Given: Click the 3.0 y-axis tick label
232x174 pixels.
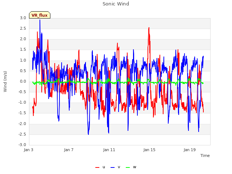Looking at the screenshot, I should (x=23, y=18).
